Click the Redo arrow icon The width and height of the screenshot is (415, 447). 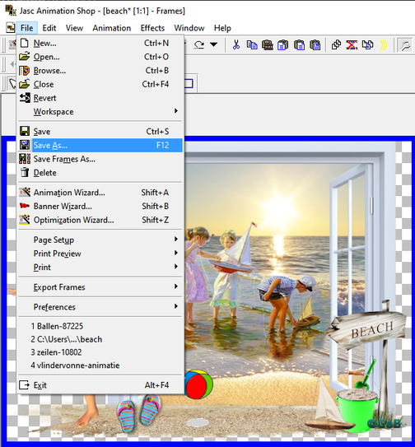(x=199, y=44)
